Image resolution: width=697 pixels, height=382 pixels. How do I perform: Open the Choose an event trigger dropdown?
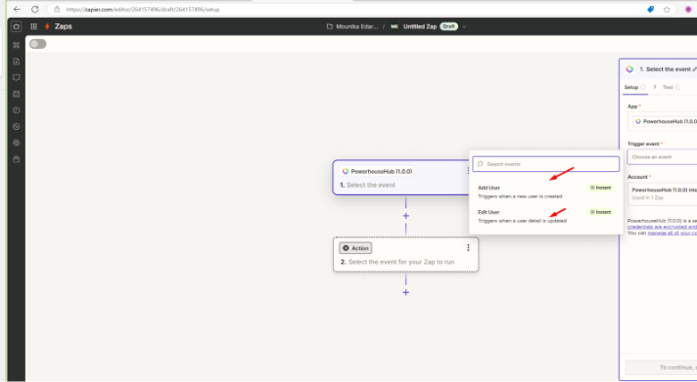click(x=663, y=157)
